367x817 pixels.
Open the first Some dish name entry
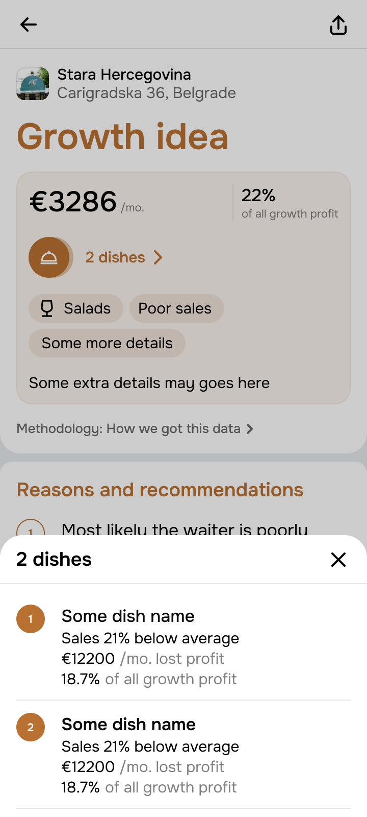128,616
